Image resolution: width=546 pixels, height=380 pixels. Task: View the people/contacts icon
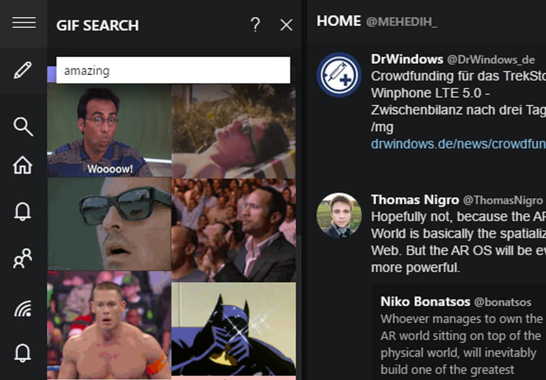tap(23, 258)
